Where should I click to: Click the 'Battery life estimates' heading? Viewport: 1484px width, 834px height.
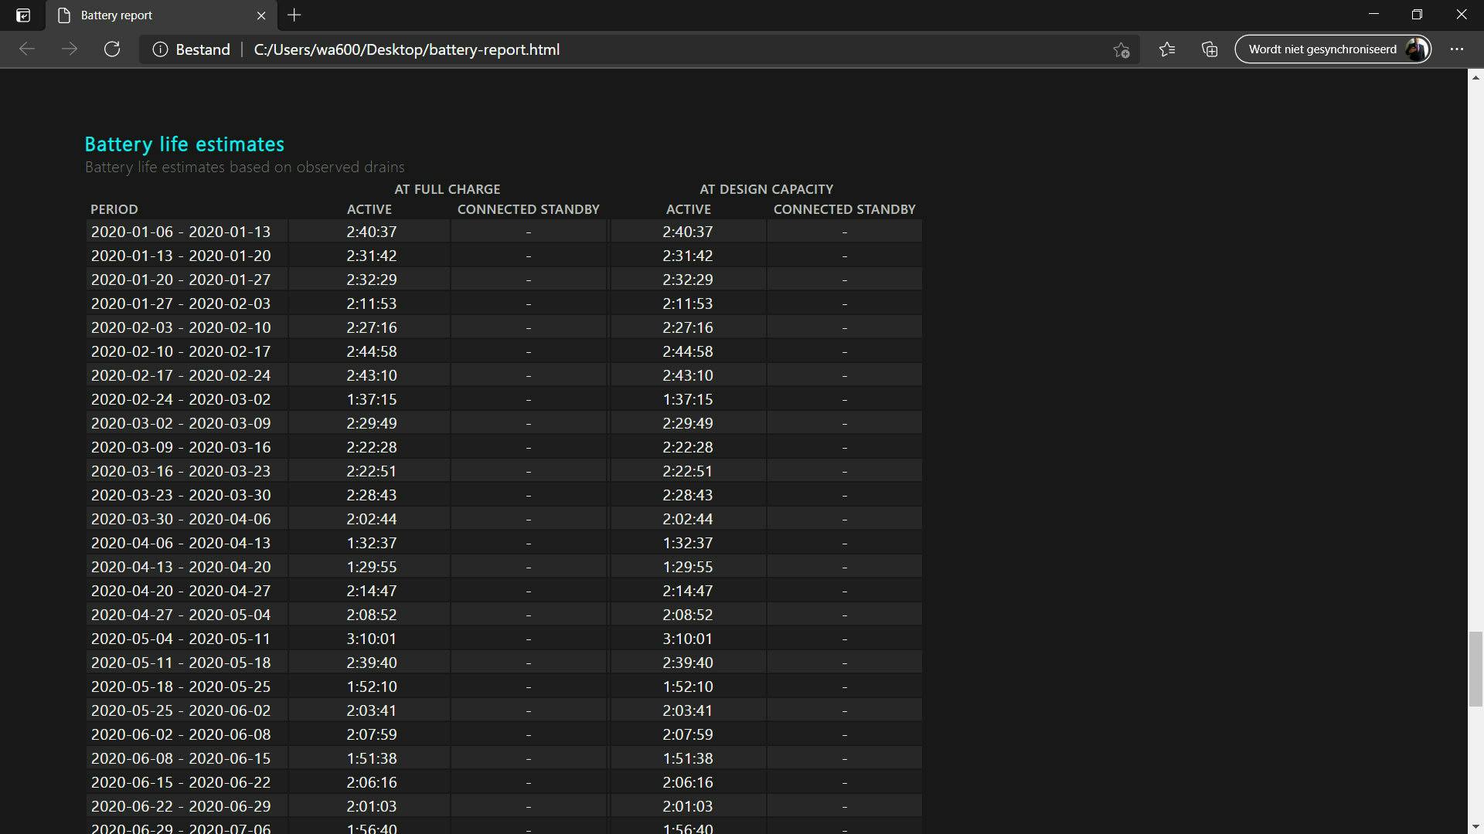pos(184,144)
